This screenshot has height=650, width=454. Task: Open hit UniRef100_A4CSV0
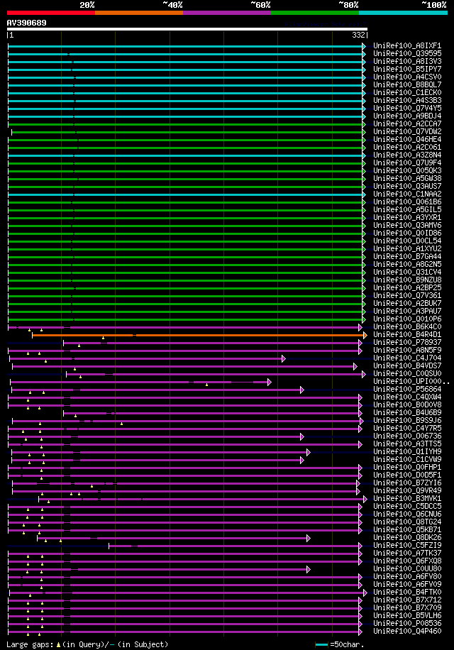pyautogui.click(x=407, y=77)
